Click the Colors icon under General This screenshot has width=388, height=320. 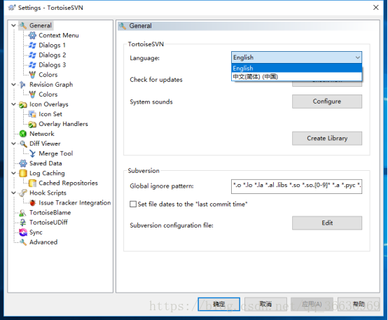[x=32, y=75]
